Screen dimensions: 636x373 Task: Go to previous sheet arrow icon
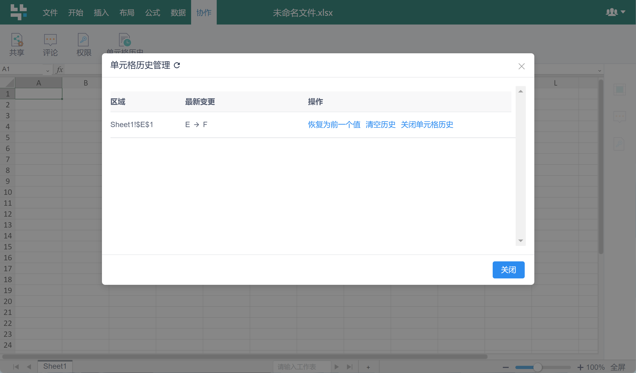click(x=29, y=367)
